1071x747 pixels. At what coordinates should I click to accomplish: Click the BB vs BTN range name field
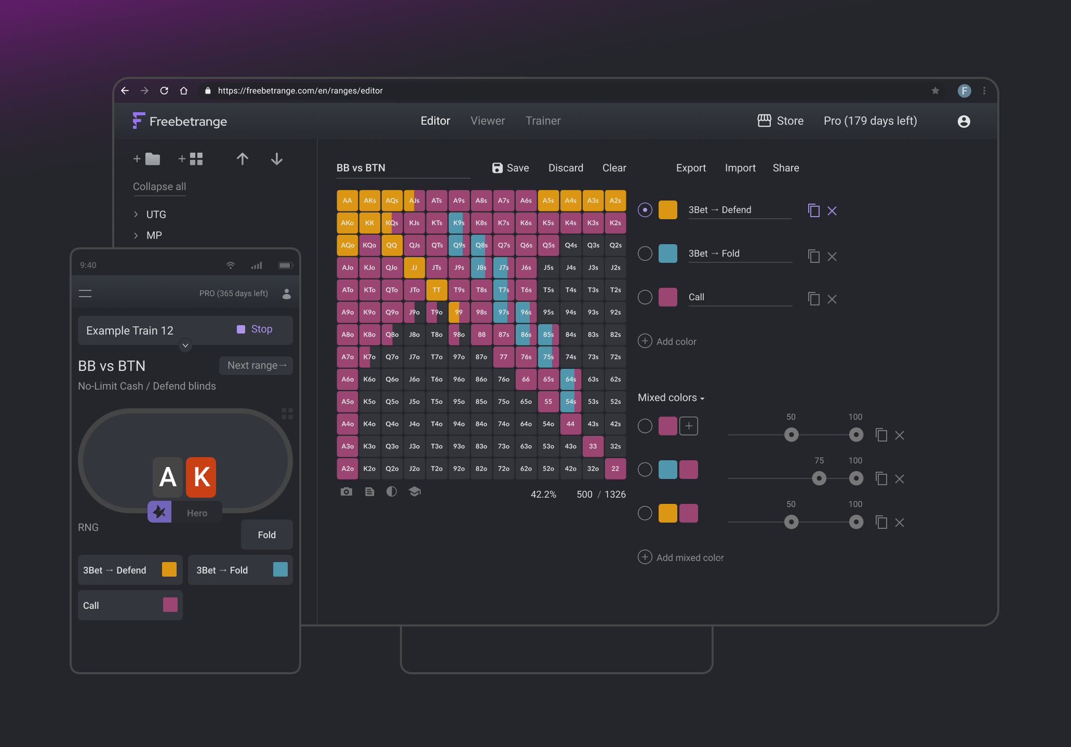(x=403, y=168)
